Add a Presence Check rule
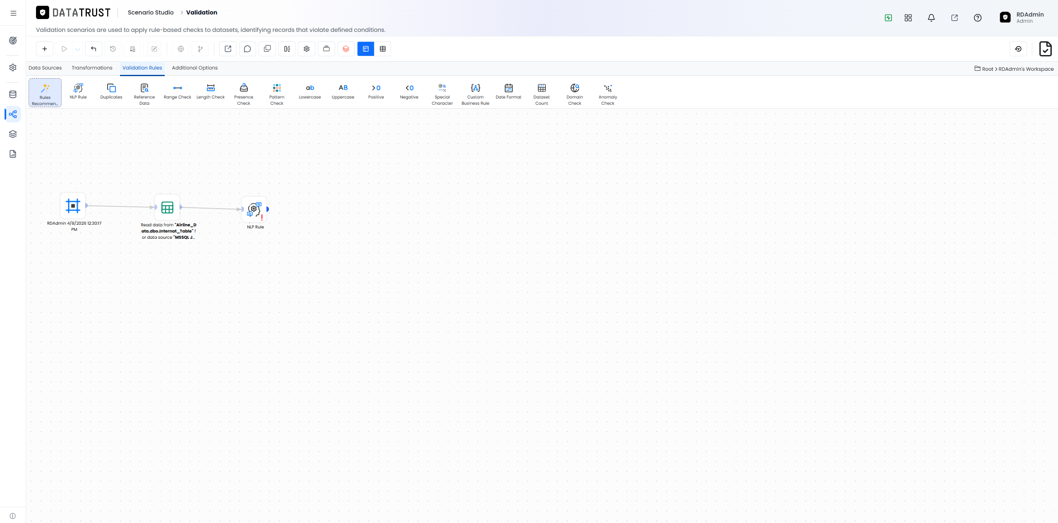 tap(244, 94)
